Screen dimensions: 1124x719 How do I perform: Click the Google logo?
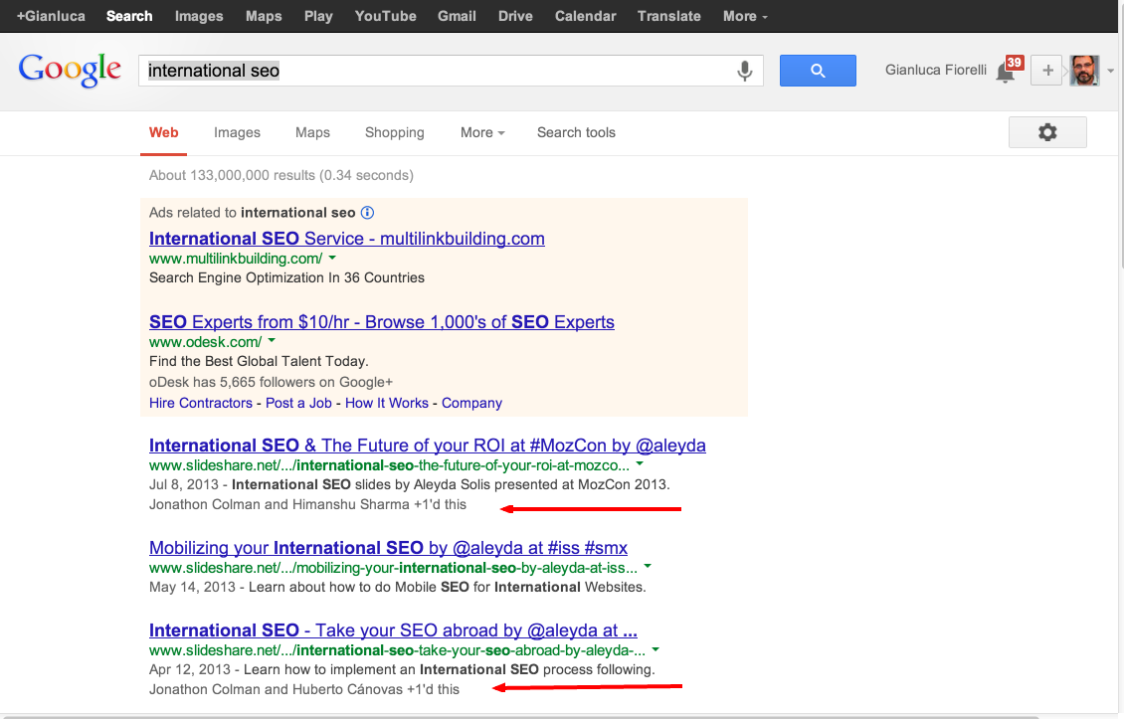[70, 70]
